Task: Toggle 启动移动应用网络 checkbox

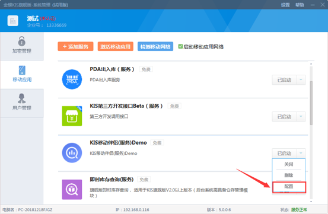Action: (180, 46)
